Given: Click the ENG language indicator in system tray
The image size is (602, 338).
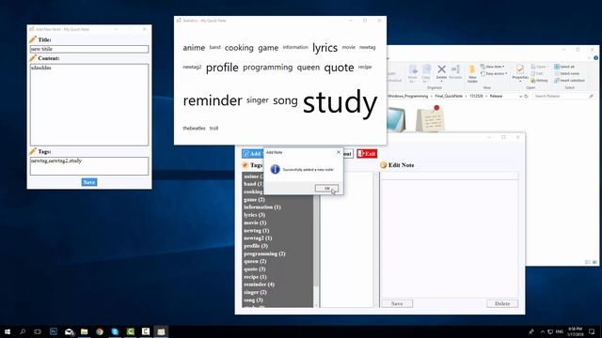Looking at the screenshot, I should pyautogui.click(x=560, y=331).
